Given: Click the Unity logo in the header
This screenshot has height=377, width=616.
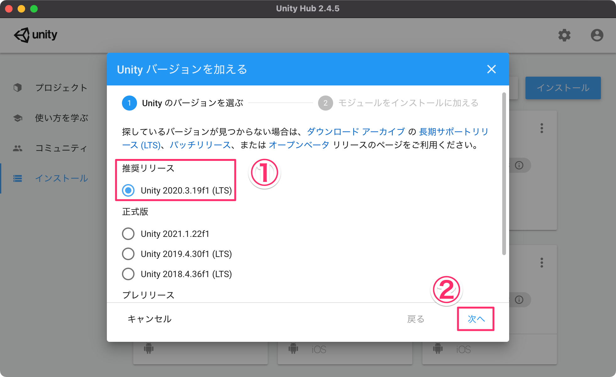Looking at the screenshot, I should tap(36, 35).
